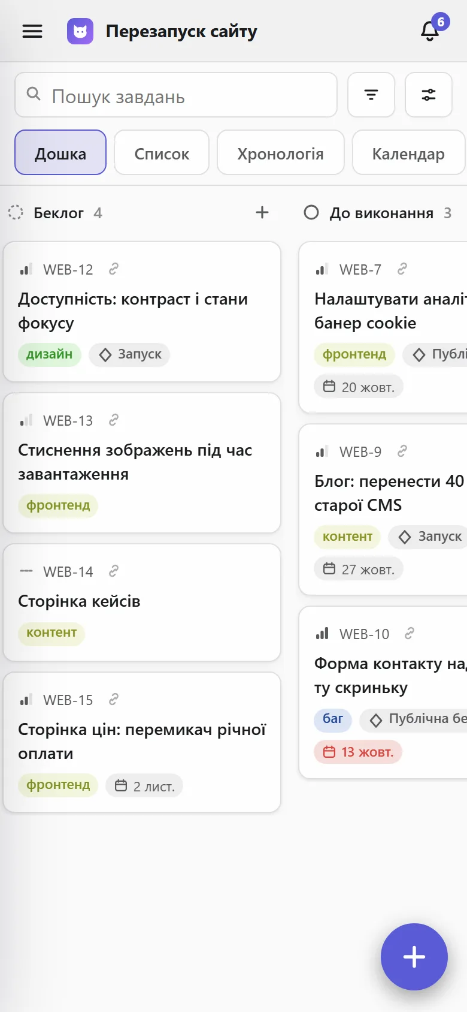Focus the Пошук завдань search field
The width and height of the screenshot is (467, 1012).
[x=176, y=95]
